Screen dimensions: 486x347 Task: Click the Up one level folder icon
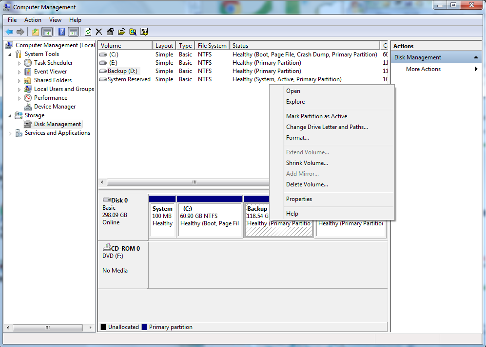click(x=35, y=32)
